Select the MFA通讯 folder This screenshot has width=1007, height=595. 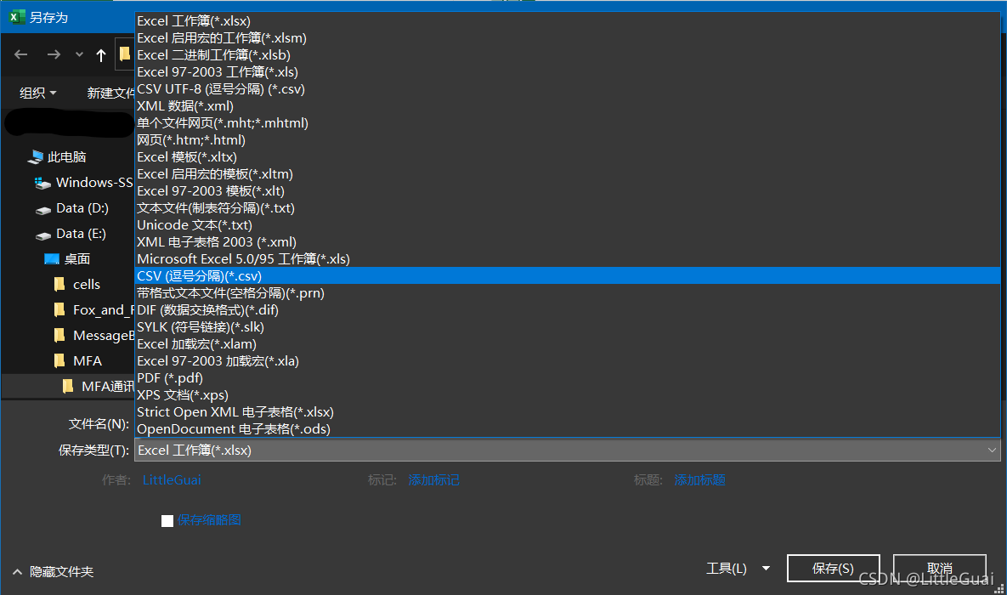(x=107, y=386)
